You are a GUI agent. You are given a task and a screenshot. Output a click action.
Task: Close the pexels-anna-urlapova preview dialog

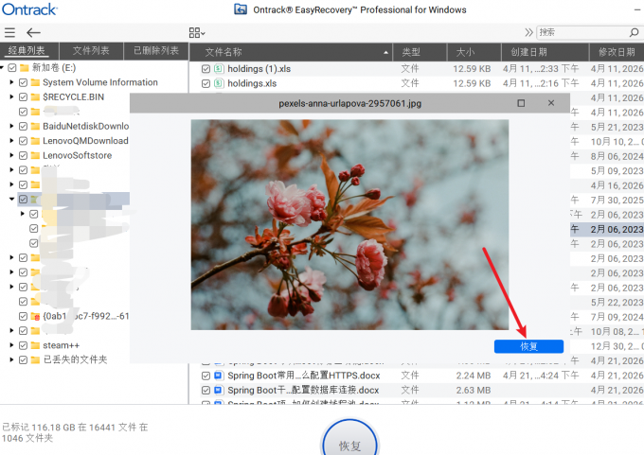point(551,103)
